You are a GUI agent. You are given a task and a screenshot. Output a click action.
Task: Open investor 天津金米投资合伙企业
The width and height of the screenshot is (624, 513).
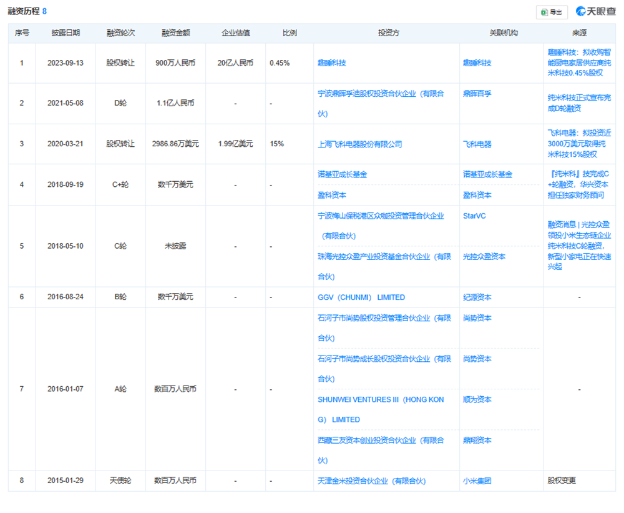coord(371,481)
